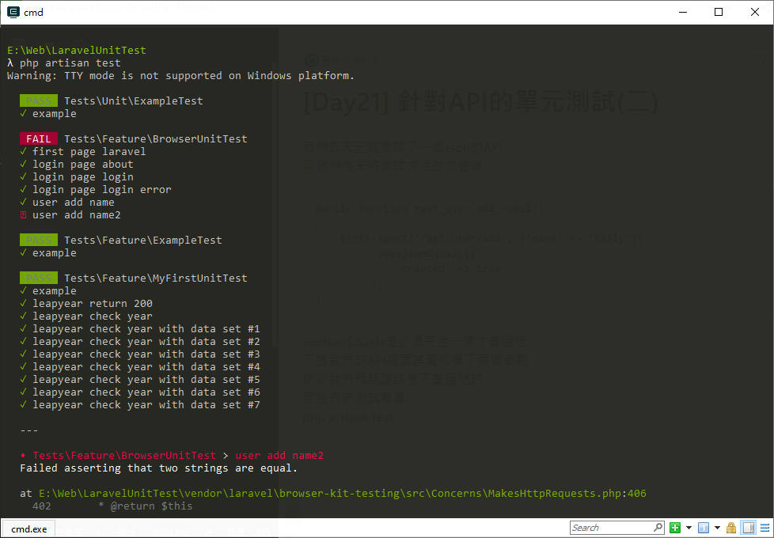Click inside the Search input field
This screenshot has width=774, height=538.
(611, 528)
